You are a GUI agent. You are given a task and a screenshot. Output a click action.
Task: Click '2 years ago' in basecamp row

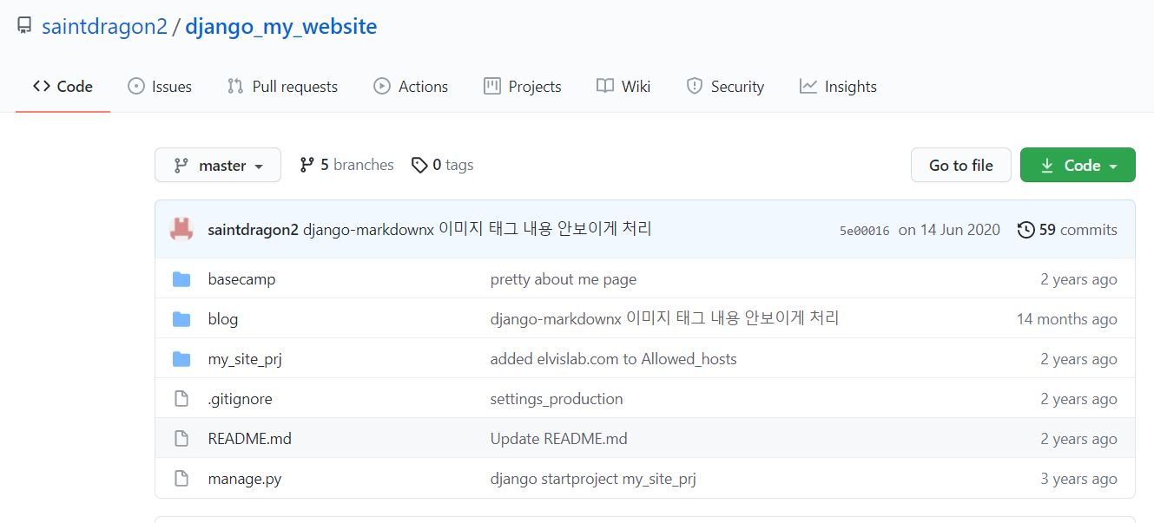click(1079, 279)
